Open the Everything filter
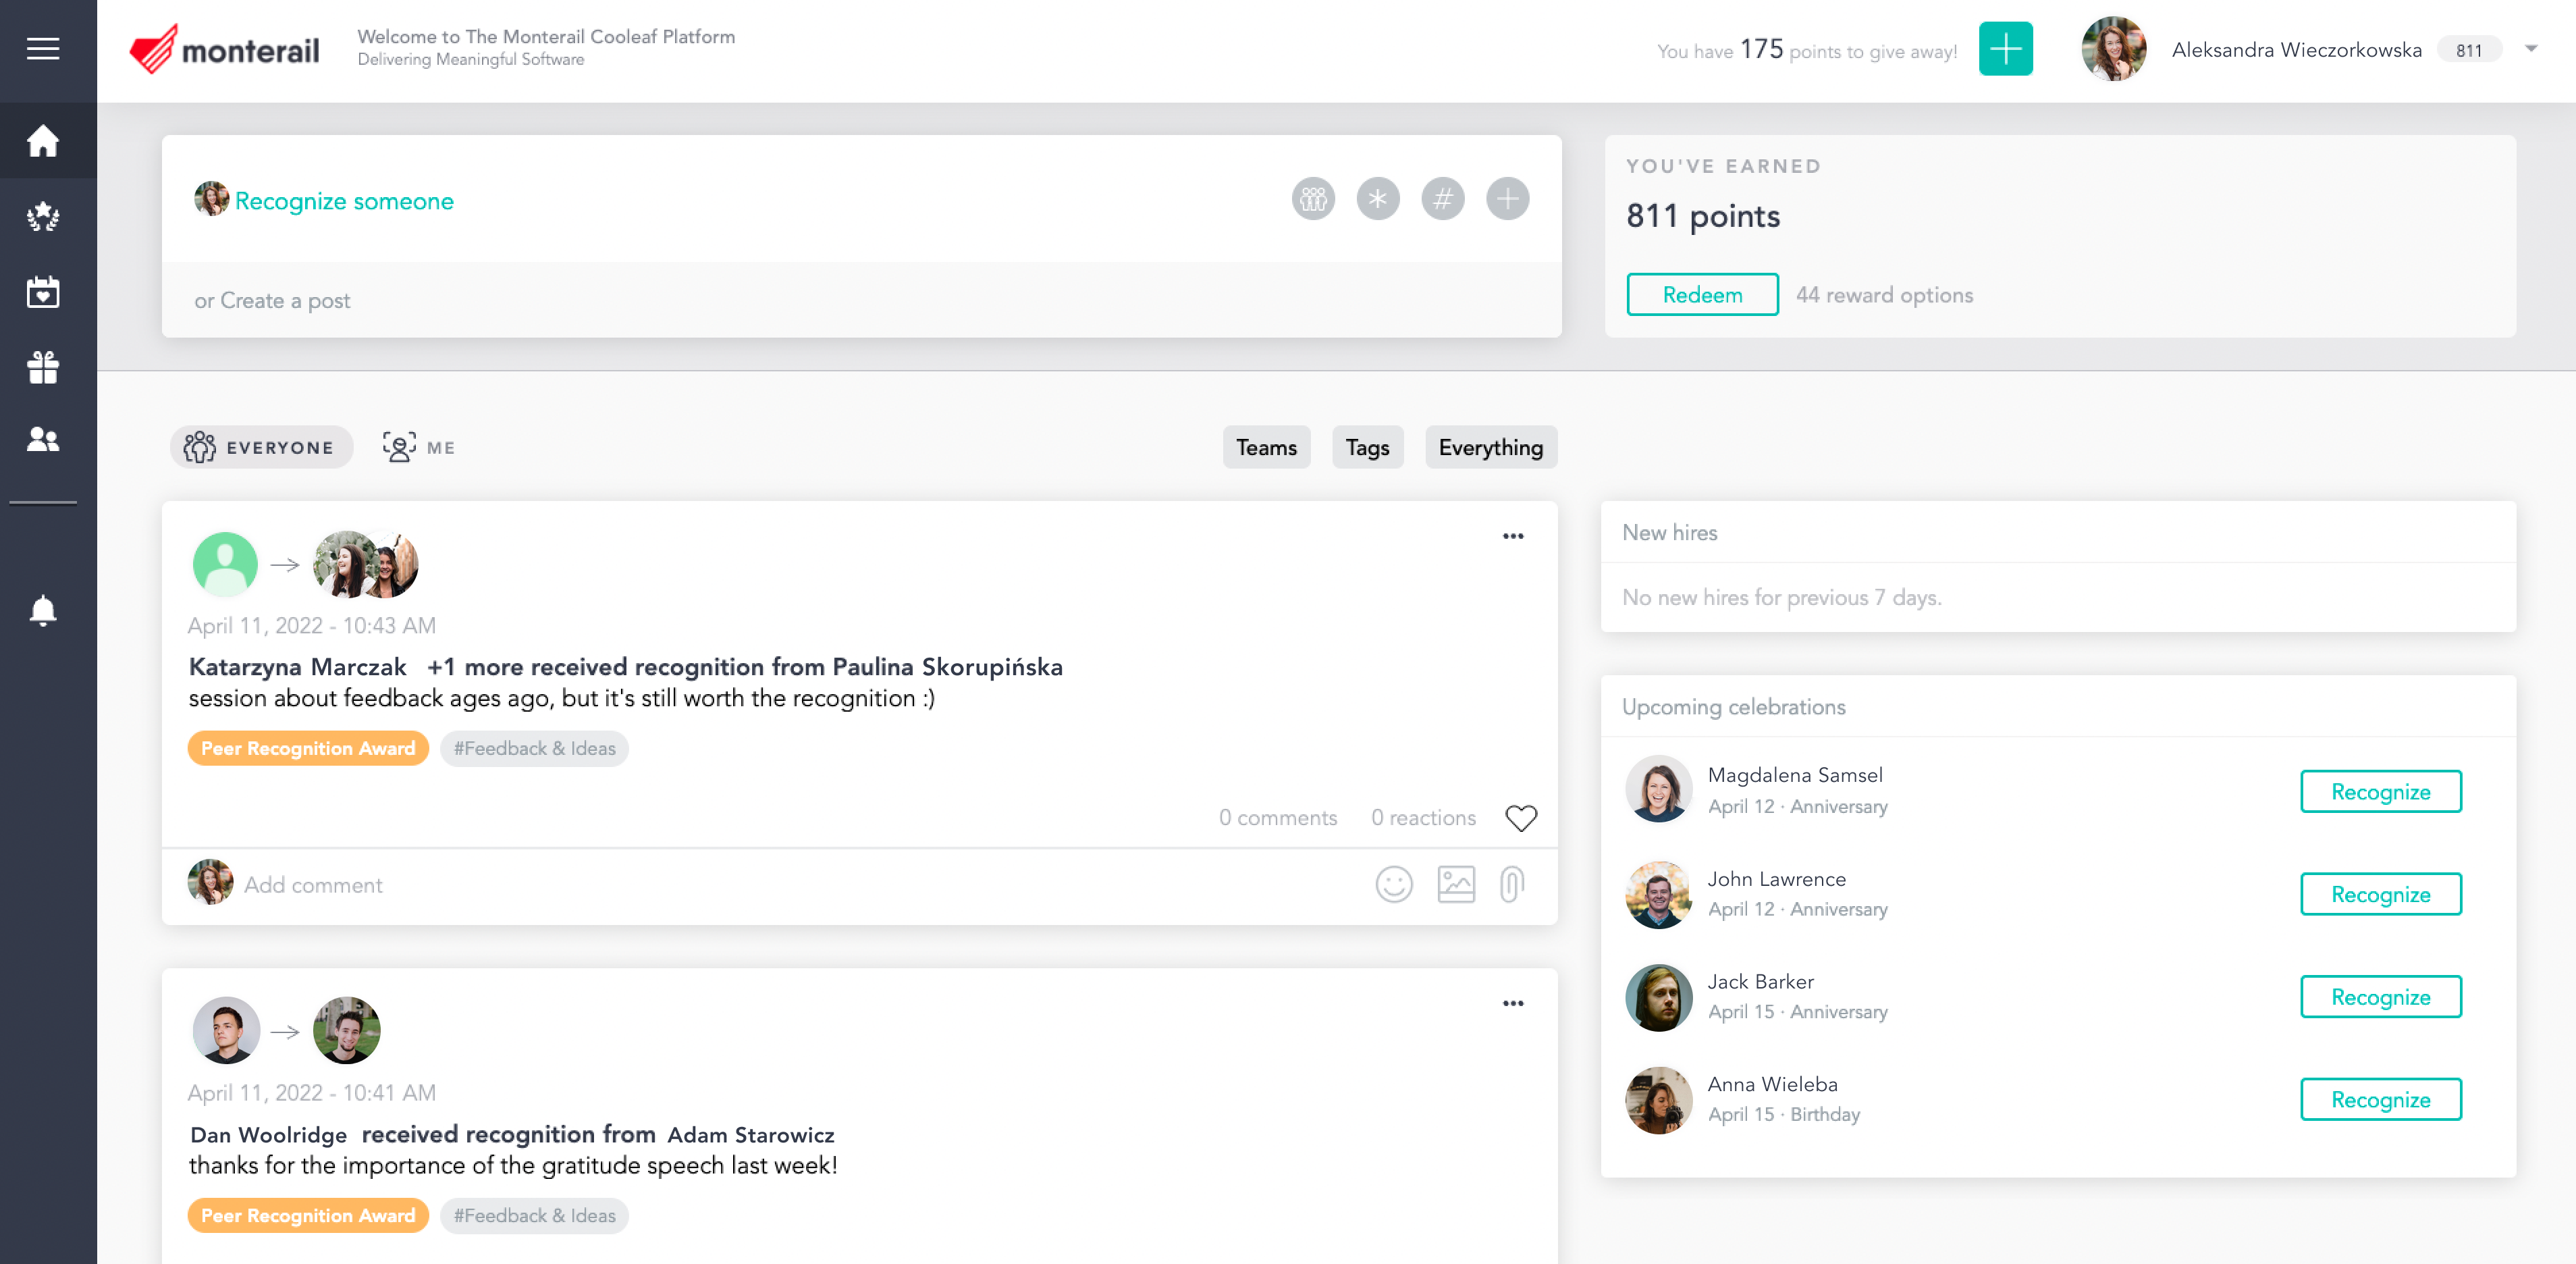The height and width of the screenshot is (1264, 2576). 1490,448
